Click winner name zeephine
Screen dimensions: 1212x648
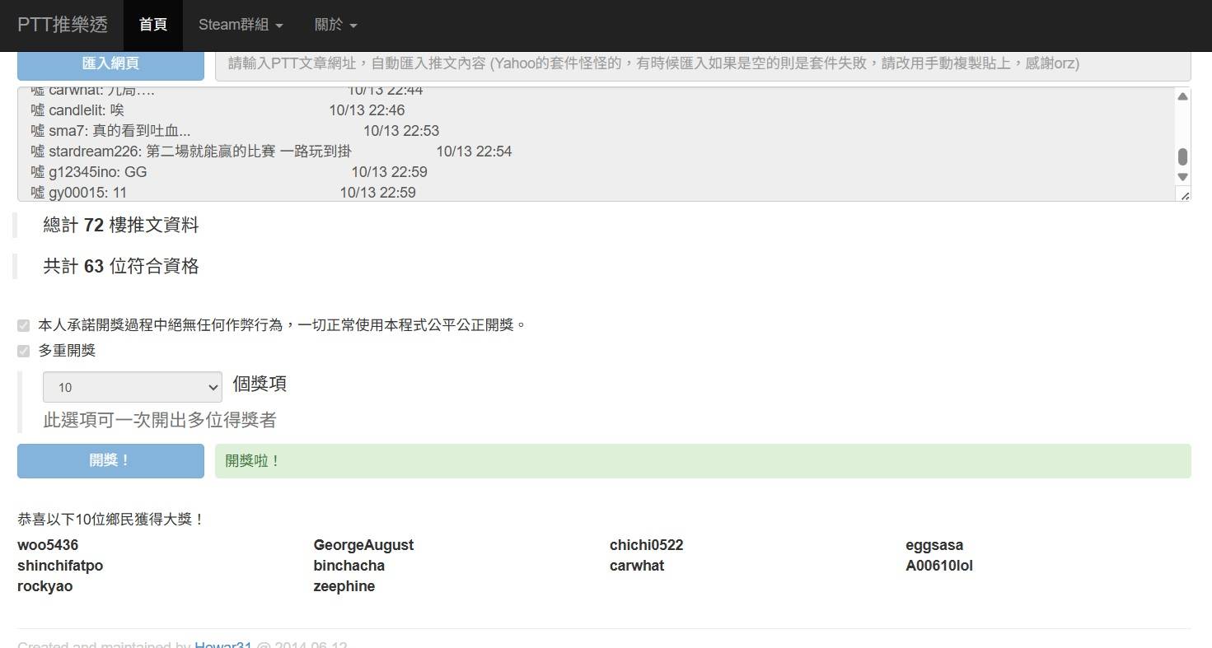tap(344, 586)
